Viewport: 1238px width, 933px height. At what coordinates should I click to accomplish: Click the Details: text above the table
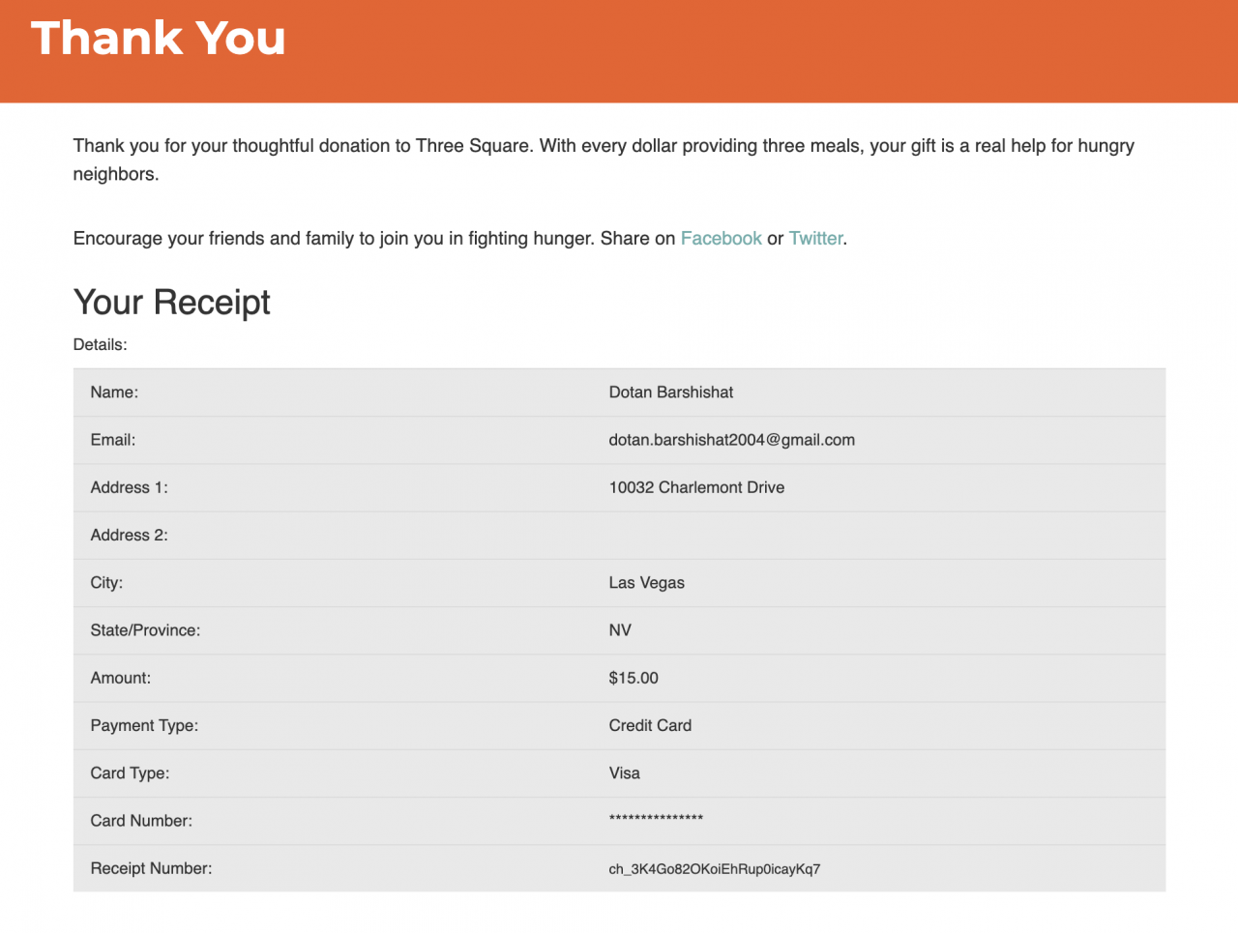click(x=100, y=345)
